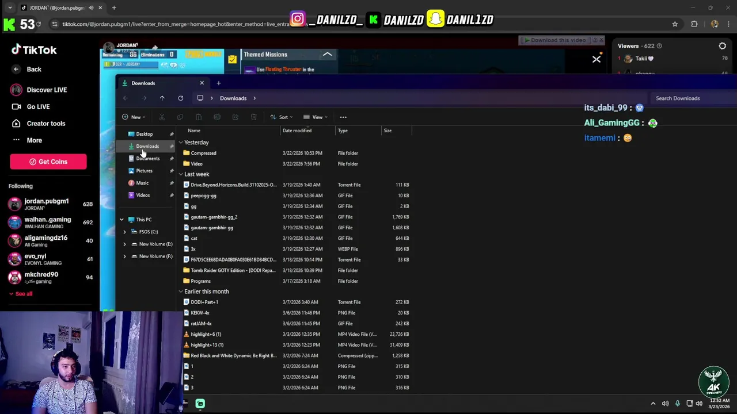
Task: Select Pictures in navigation pane
Action: (145, 171)
